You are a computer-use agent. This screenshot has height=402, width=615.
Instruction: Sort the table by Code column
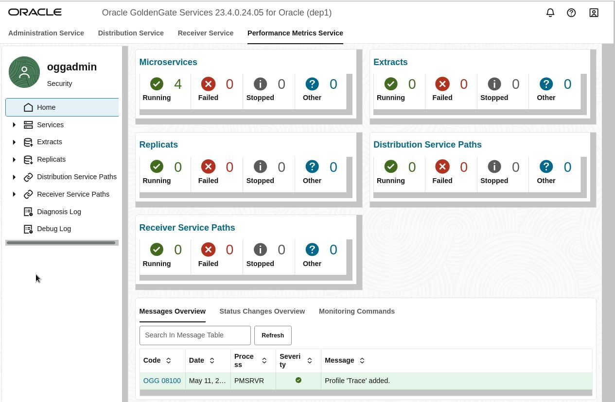[168, 360]
